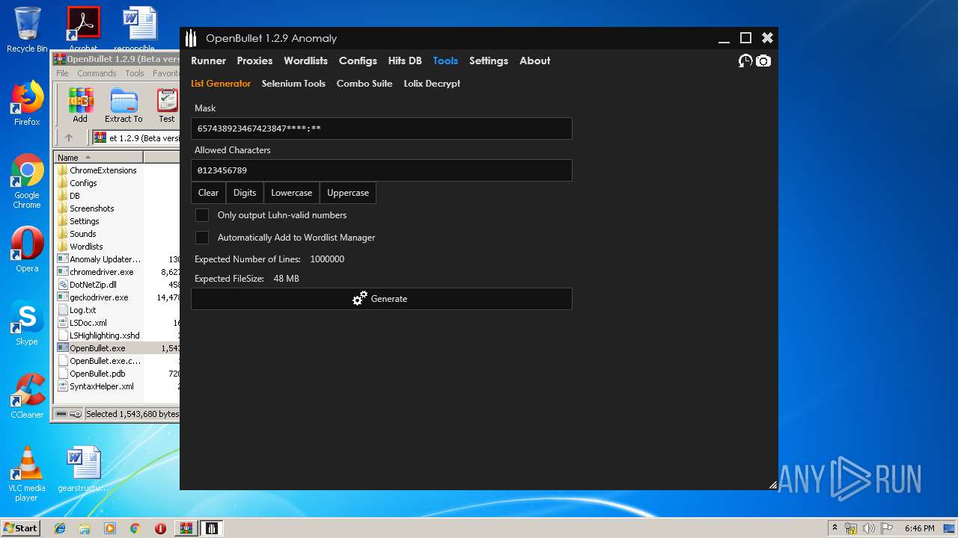Image resolution: width=958 pixels, height=538 pixels.
Task: Click the Uppercase button
Action: (x=348, y=193)
